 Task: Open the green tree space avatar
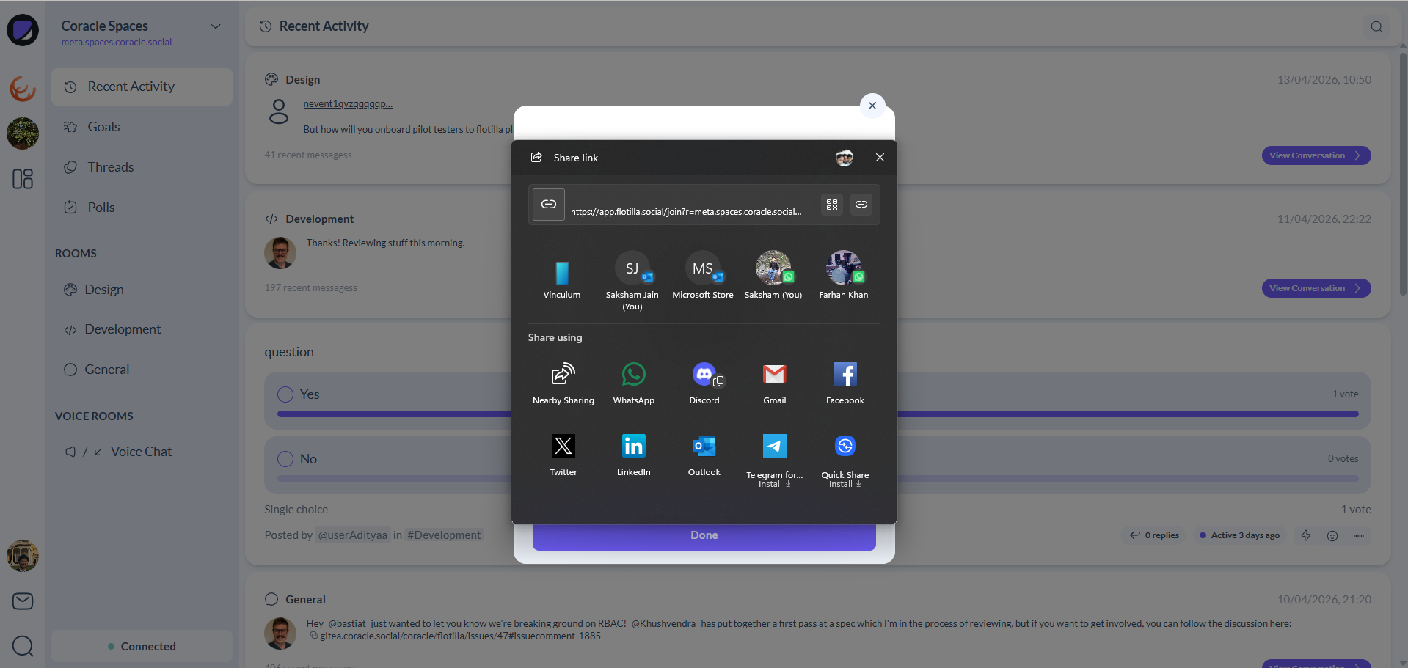(23, 133)
